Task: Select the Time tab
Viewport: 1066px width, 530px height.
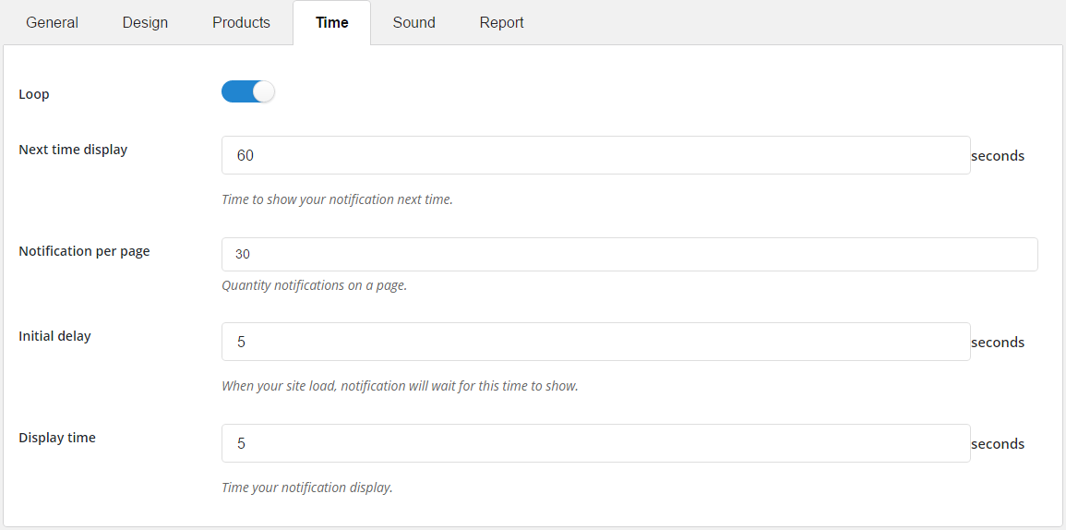Action: (x=331, y=22)
